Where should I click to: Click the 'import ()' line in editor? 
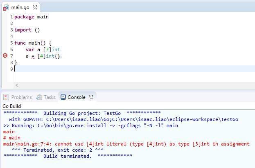tap(27, 30)
